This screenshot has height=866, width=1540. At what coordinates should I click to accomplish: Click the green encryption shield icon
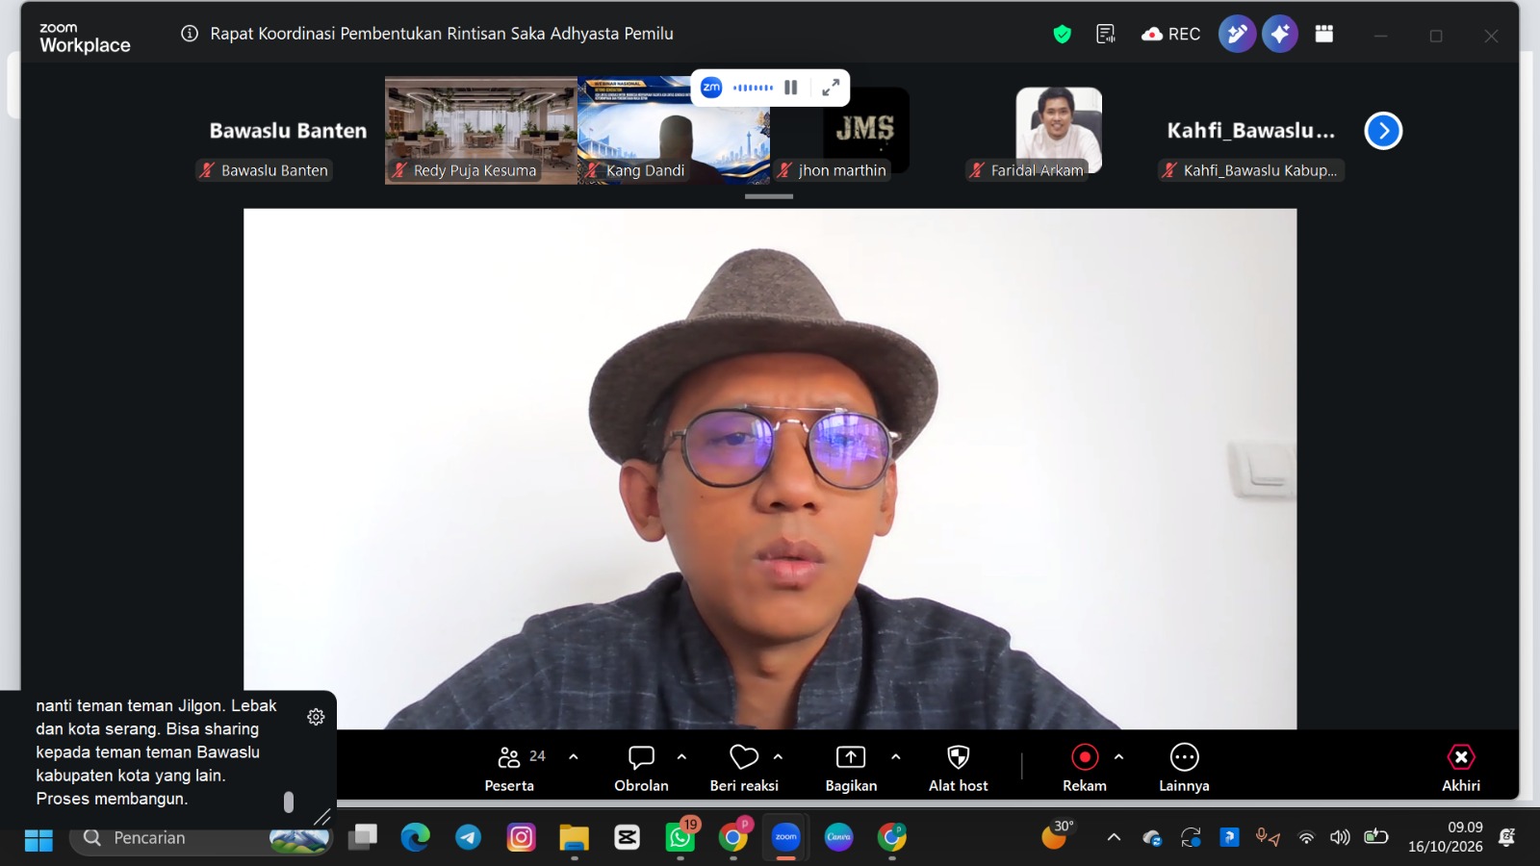[x=1062, y=35]
